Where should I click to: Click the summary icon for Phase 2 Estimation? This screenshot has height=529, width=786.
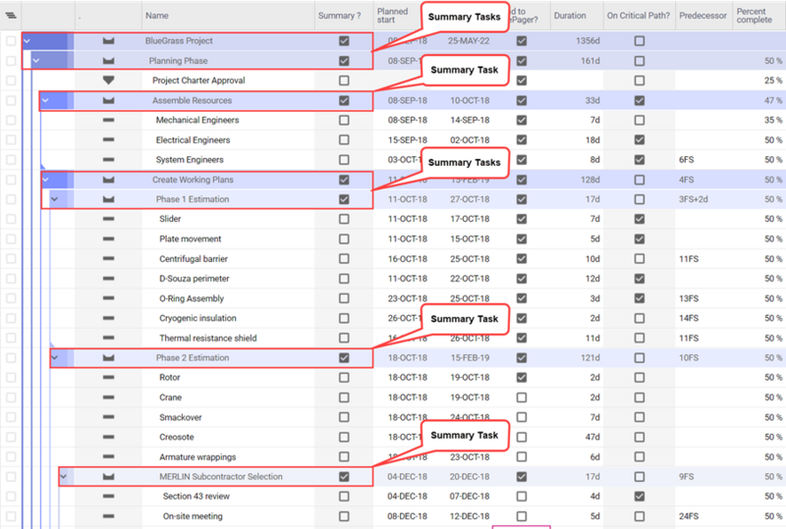pos(108,357)
